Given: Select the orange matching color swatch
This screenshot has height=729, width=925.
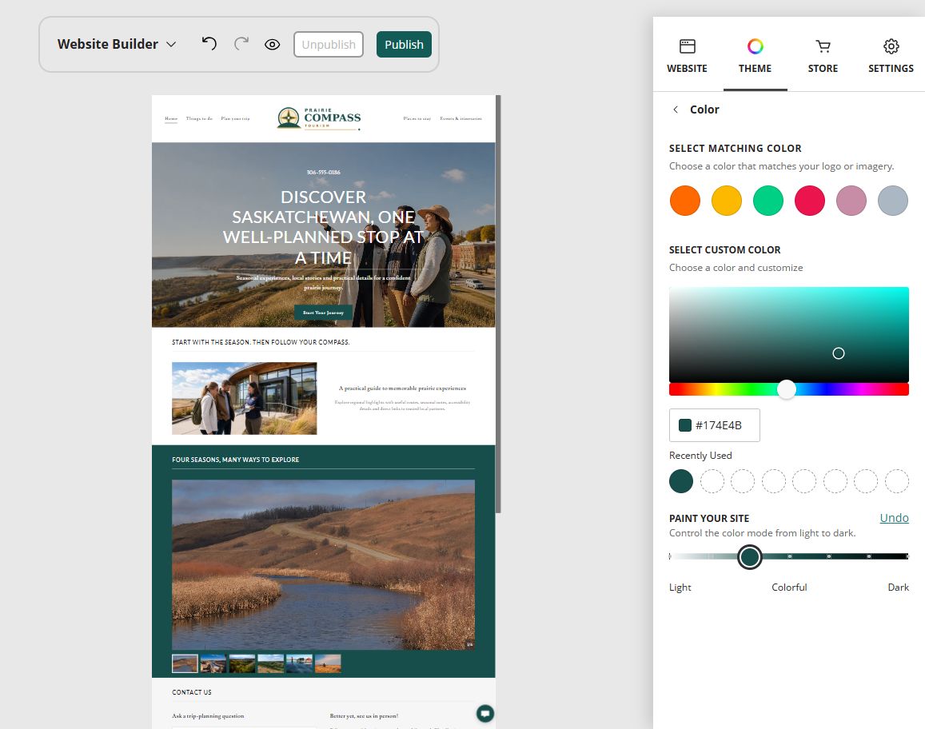Looking at the screenshot, I should coord(685,201).
